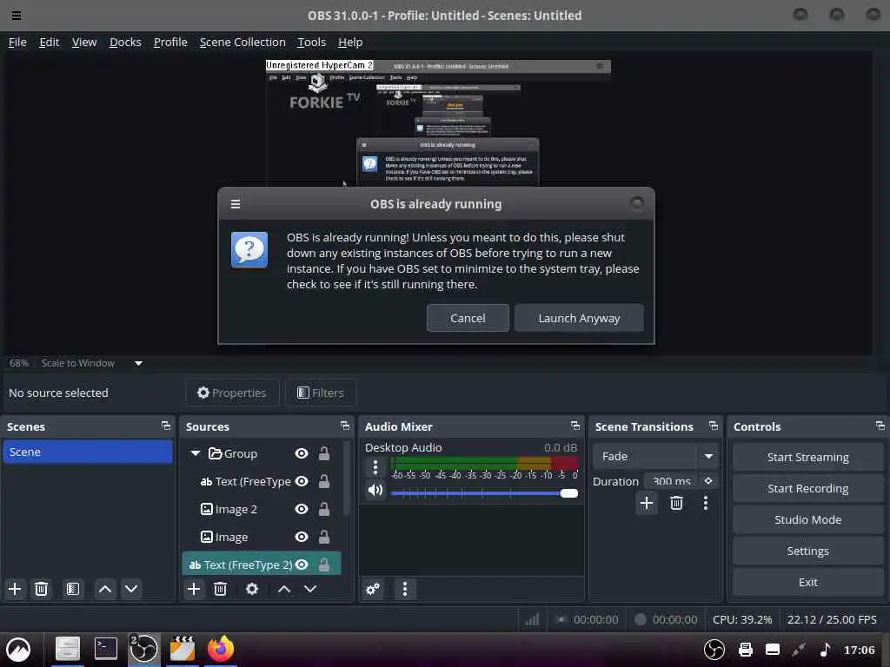This screenshot has width=890, height=667.
Task: Remove selected scene with trash icon
Action: (x=41, y=589)
